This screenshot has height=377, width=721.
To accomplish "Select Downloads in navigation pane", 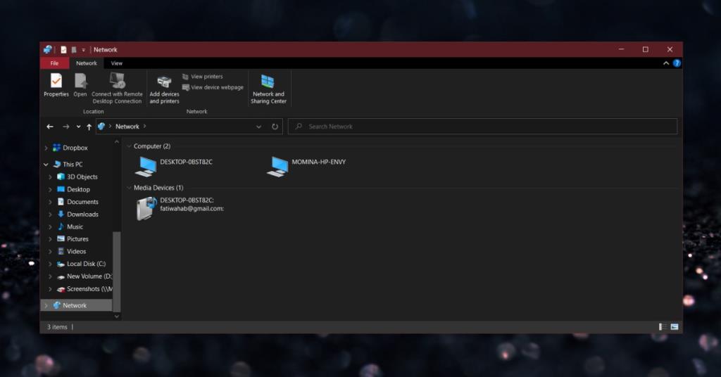I will coord(77,214).
